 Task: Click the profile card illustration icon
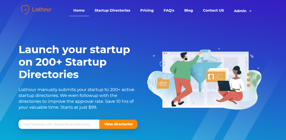coord(216,77)
